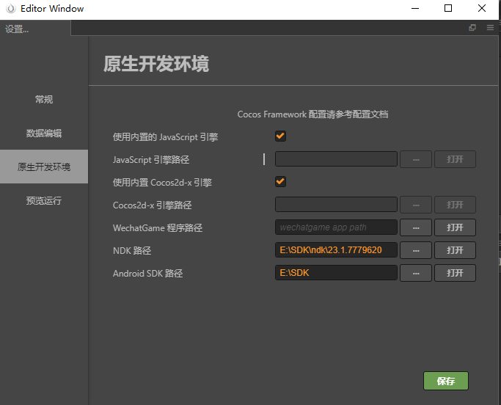Browse for the NDK path
Image resolution: width=501 pixels, height=405 pixels.
click(416, 250)
